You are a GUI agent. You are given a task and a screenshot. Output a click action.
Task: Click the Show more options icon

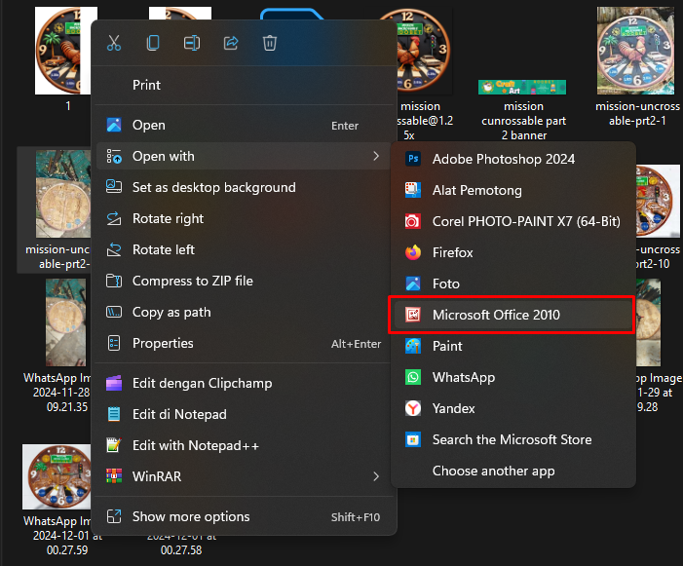pos(114,516)
